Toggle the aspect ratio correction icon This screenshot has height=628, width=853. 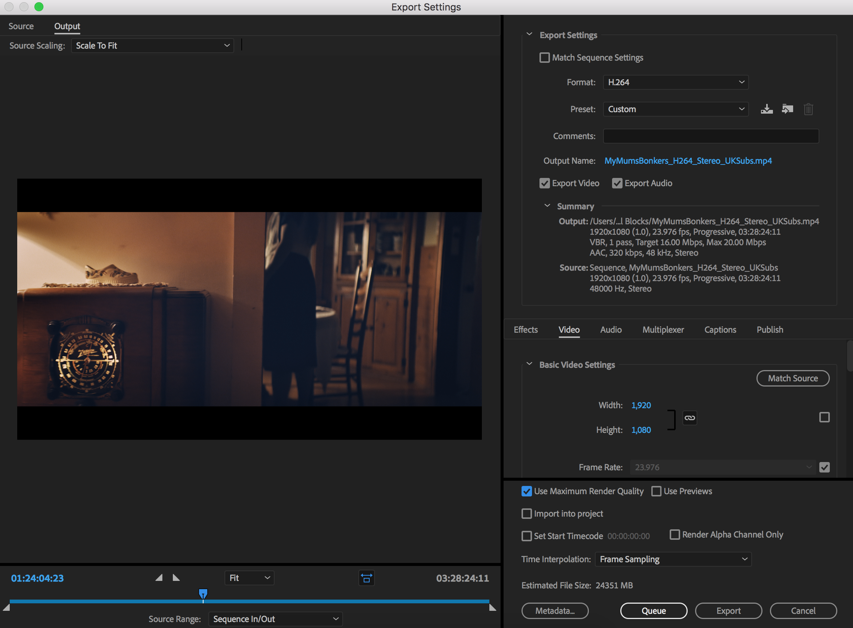366,578
